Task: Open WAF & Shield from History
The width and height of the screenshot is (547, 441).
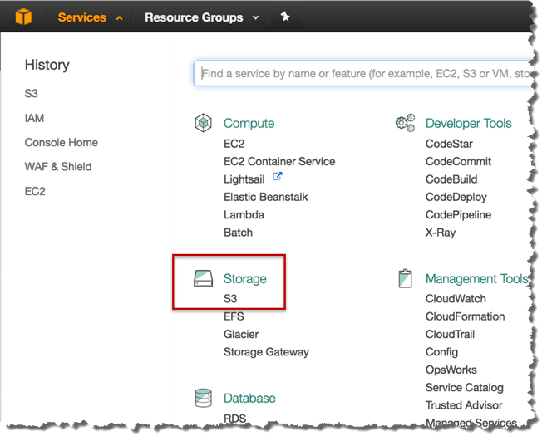Action: pyautogui.click(x=58, y=167)
